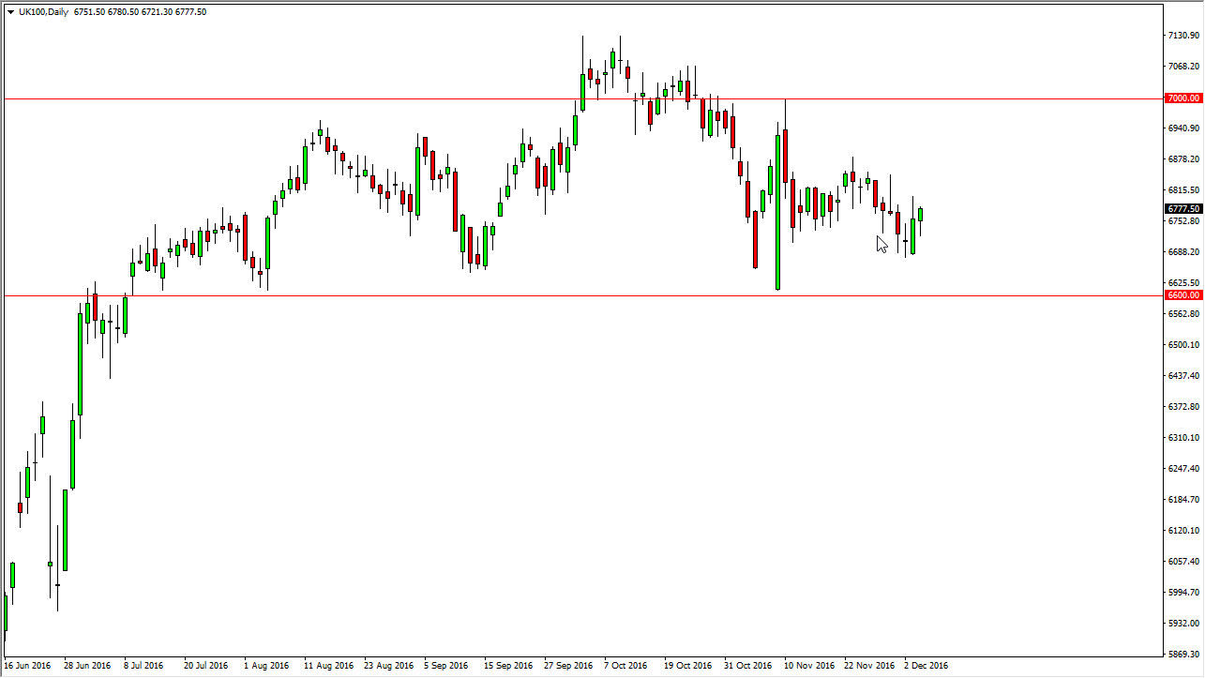Click the 2 Dec 2016 date label
1205x678 pixels.
point(926,666)
